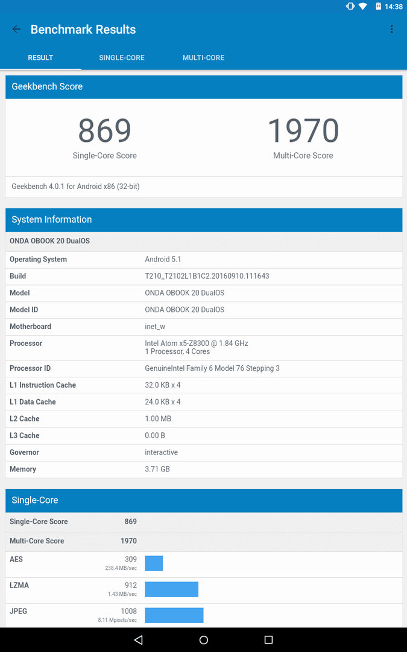Tap the Wi-Fi icon in status bar
407x652 pixels.
(x=362, y=6)
